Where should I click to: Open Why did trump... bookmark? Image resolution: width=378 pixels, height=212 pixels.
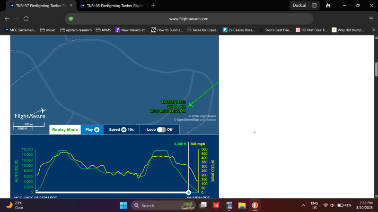pyautogui.click(x=348, y=30)
